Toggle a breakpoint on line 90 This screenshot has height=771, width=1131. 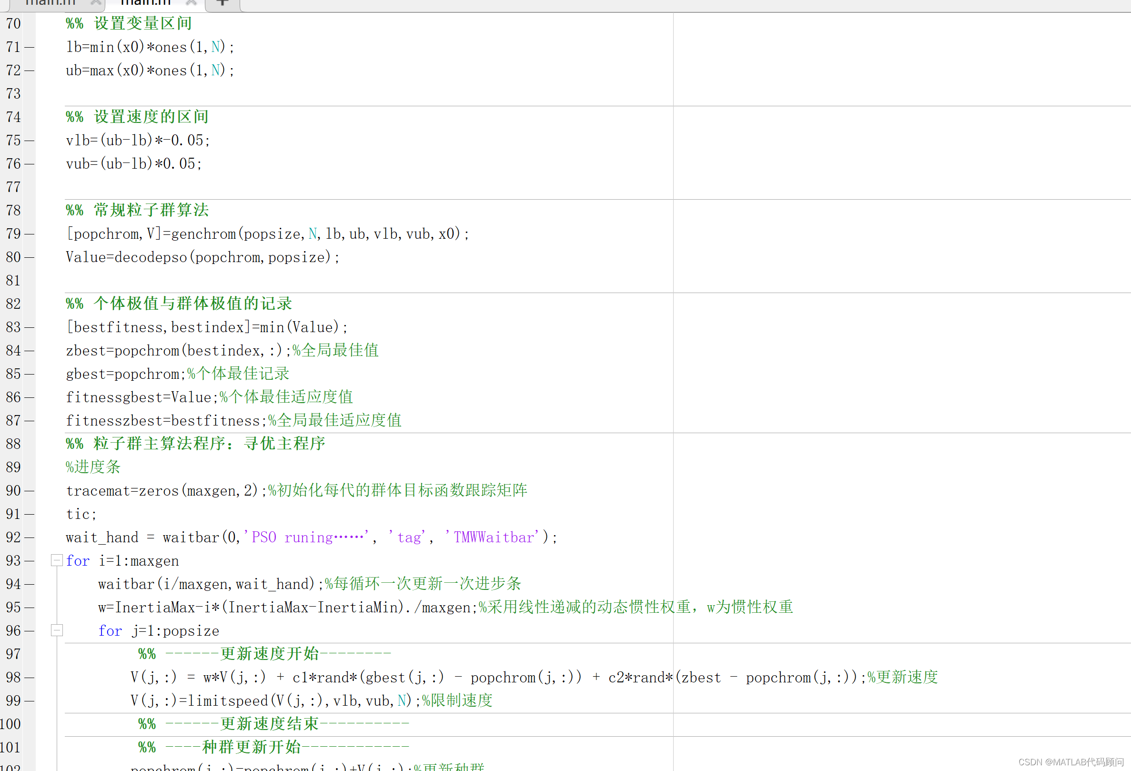[x=30, y=490]
